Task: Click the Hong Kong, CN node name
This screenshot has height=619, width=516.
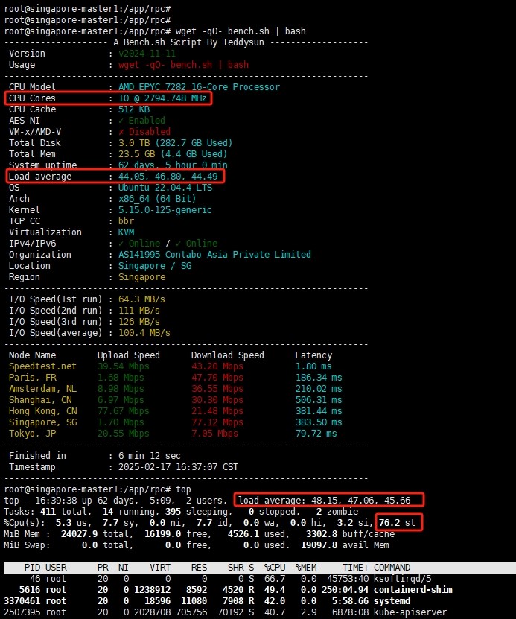Action: click(x=42, y=411)
